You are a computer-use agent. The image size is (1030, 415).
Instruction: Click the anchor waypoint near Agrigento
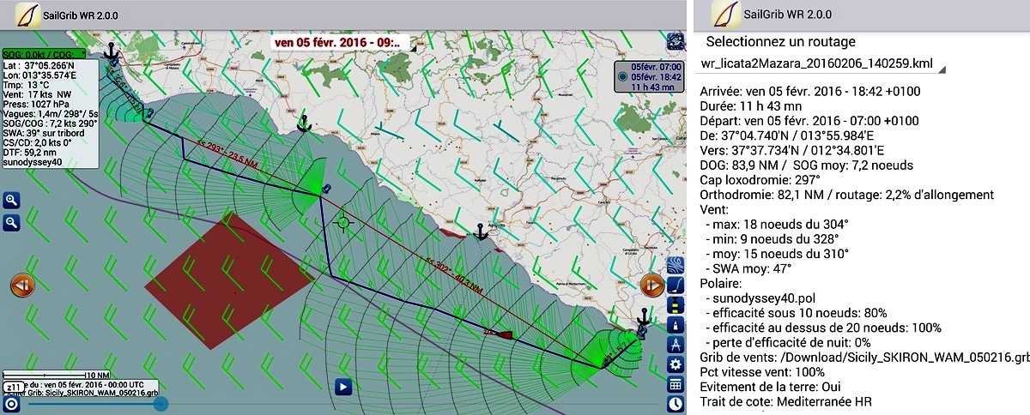point(481,231)
